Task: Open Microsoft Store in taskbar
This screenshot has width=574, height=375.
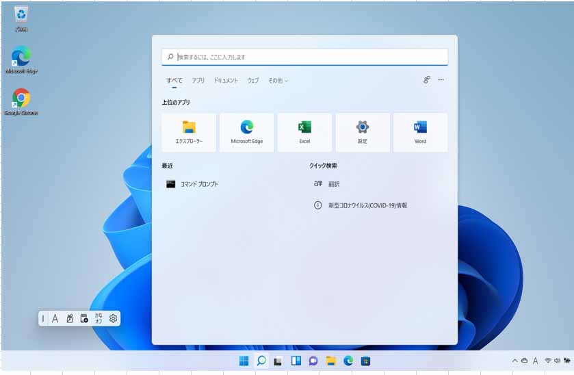Action: [365, 361]
